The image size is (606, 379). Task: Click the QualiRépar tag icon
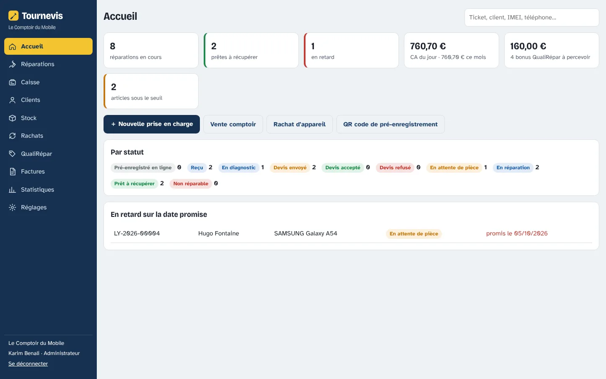(13, 154)
